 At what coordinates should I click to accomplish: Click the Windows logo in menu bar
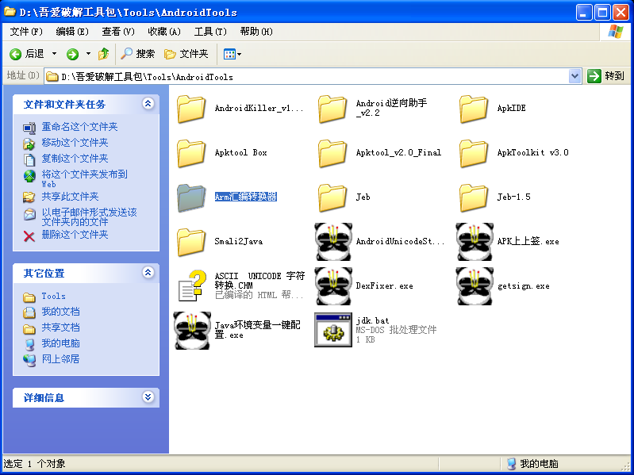pyautogui.click(x=616, y=32)
